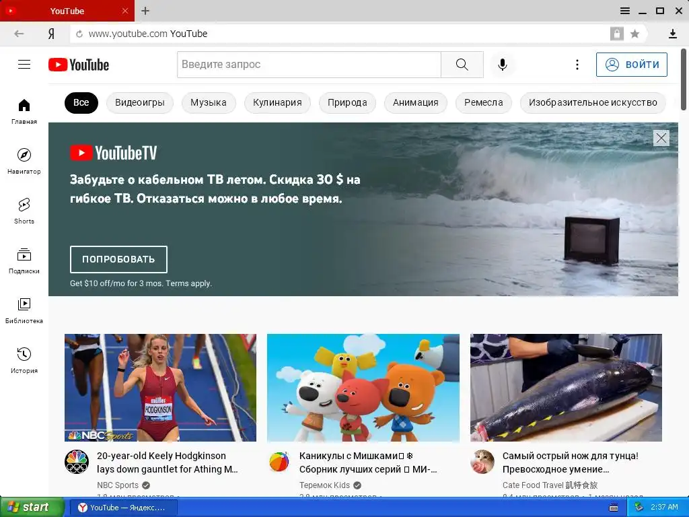The image size is (689, 517).
Task: Open Shorts in the sidebar
Action: 24,211
